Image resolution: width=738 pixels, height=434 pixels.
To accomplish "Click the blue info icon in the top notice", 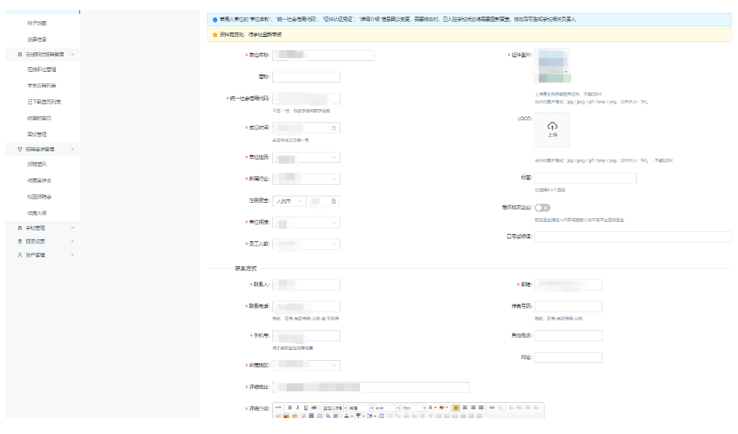I will click(x=215, y=20).
